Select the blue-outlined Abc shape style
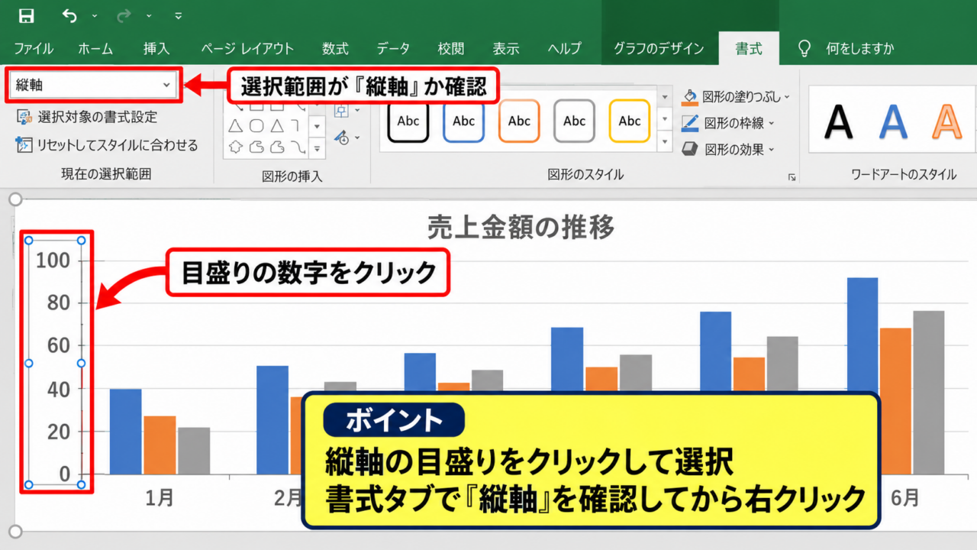Screen dimensions: 977x550 [x=463, y=121]
